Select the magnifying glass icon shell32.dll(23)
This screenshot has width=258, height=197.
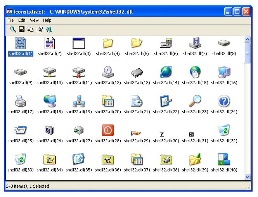[195, 101]
